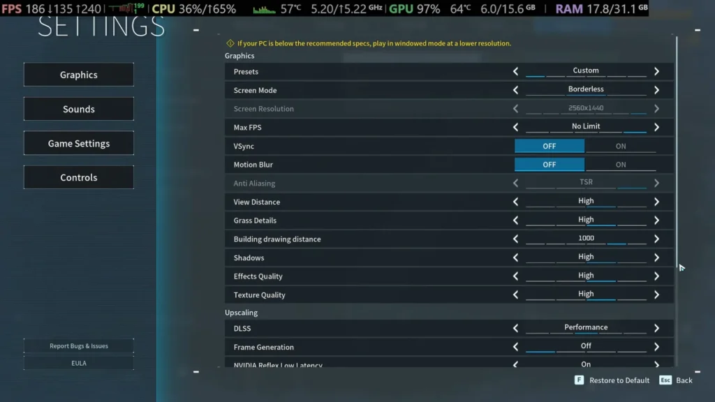Click previous arrow for DLSS
Viewport: 715px width, 402px height.
[x=516, y=328]
